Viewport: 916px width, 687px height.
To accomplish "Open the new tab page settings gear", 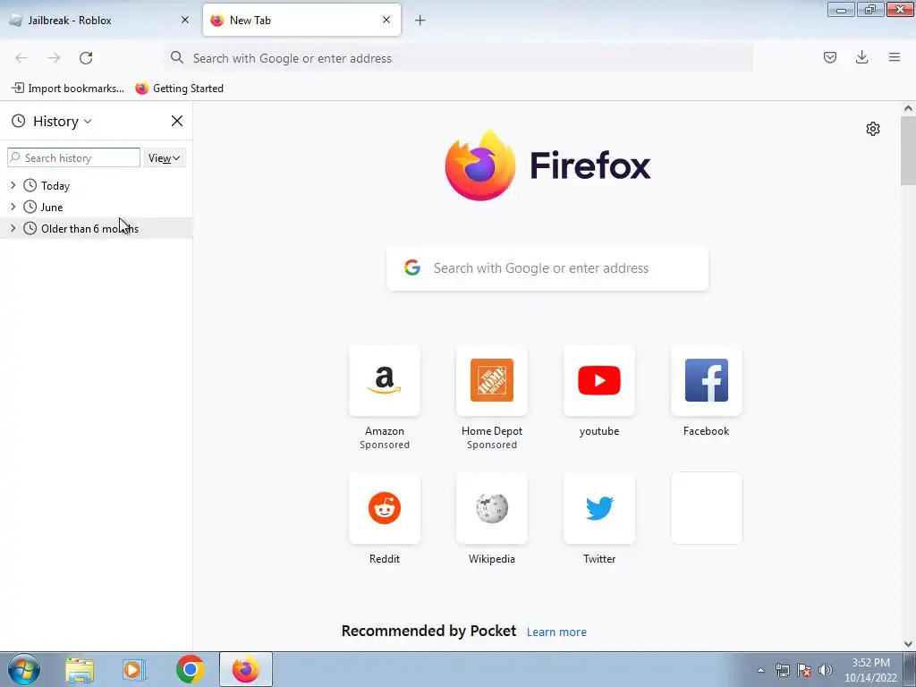I will pos(873,129).
